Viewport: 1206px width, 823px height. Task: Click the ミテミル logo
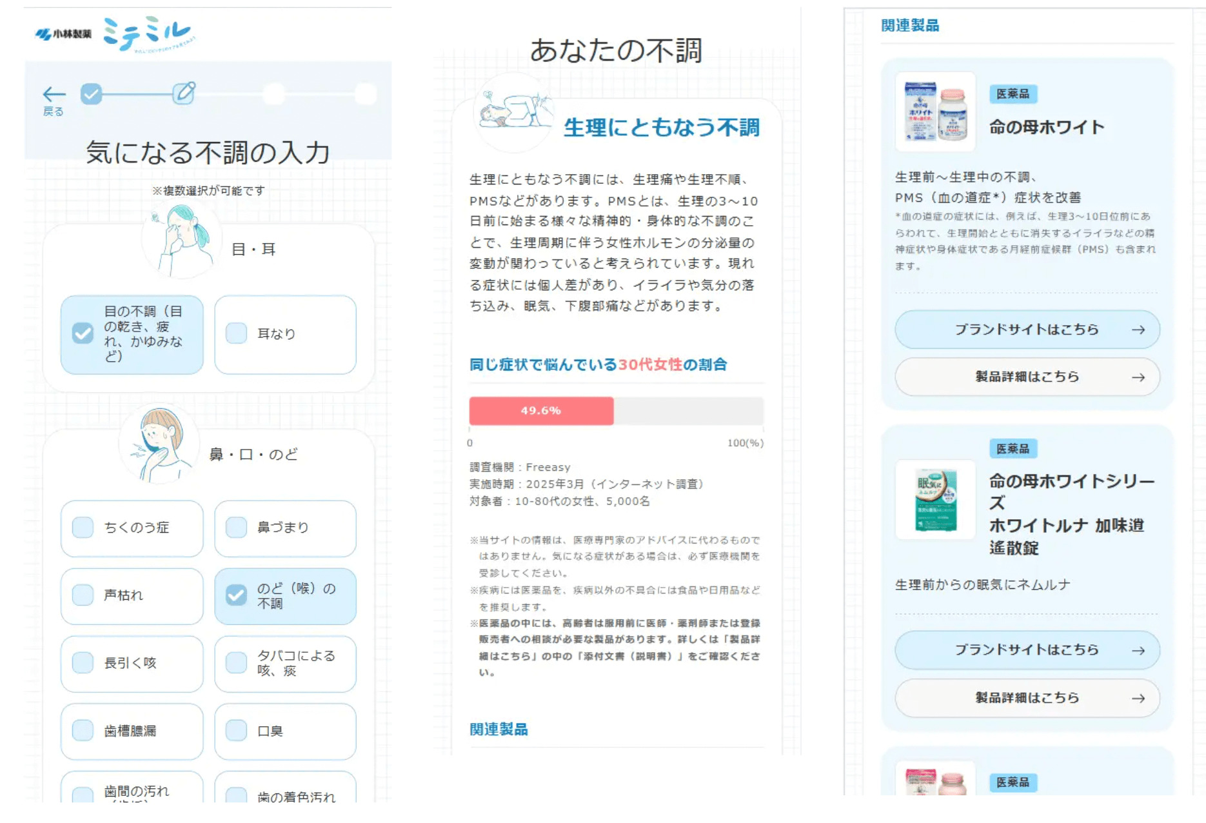coord(148,34)
